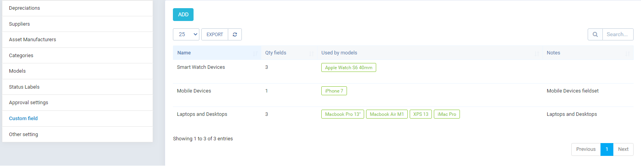The width and height of the screenshot is (641, 166).
Task: Open the Suppliers settings section
Action: 19,24
